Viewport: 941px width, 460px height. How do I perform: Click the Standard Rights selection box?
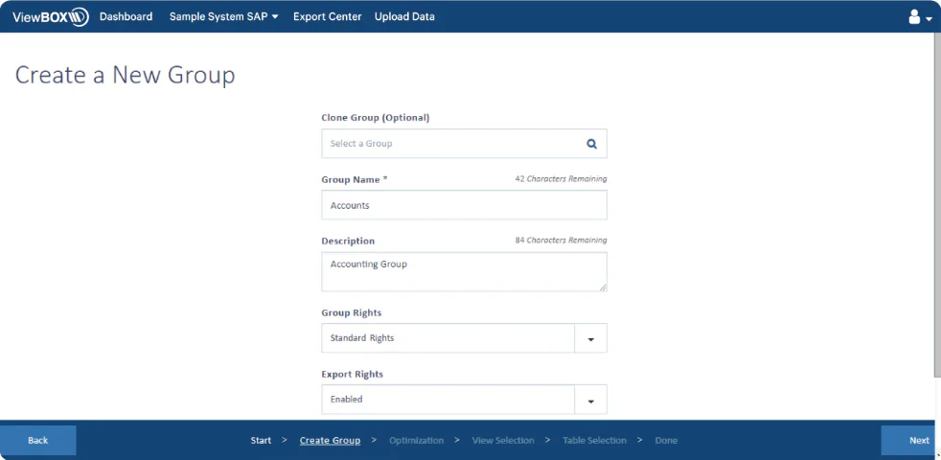[448, 338]
